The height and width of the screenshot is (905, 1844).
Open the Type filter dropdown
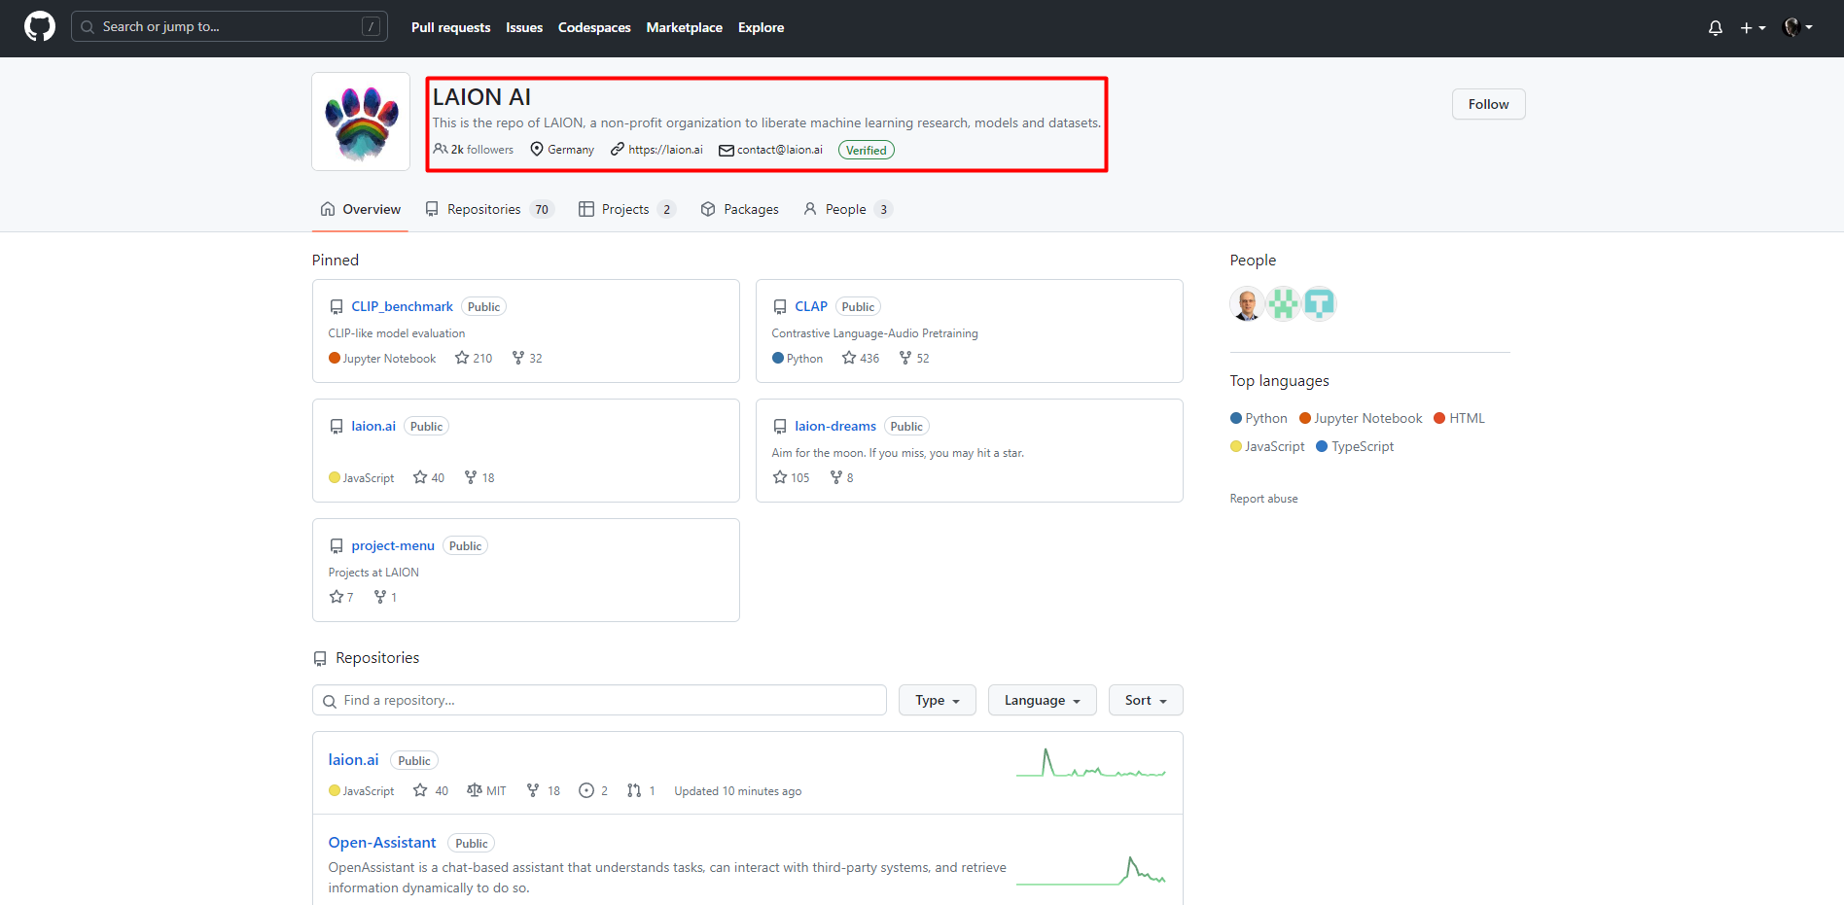[938, 700]
